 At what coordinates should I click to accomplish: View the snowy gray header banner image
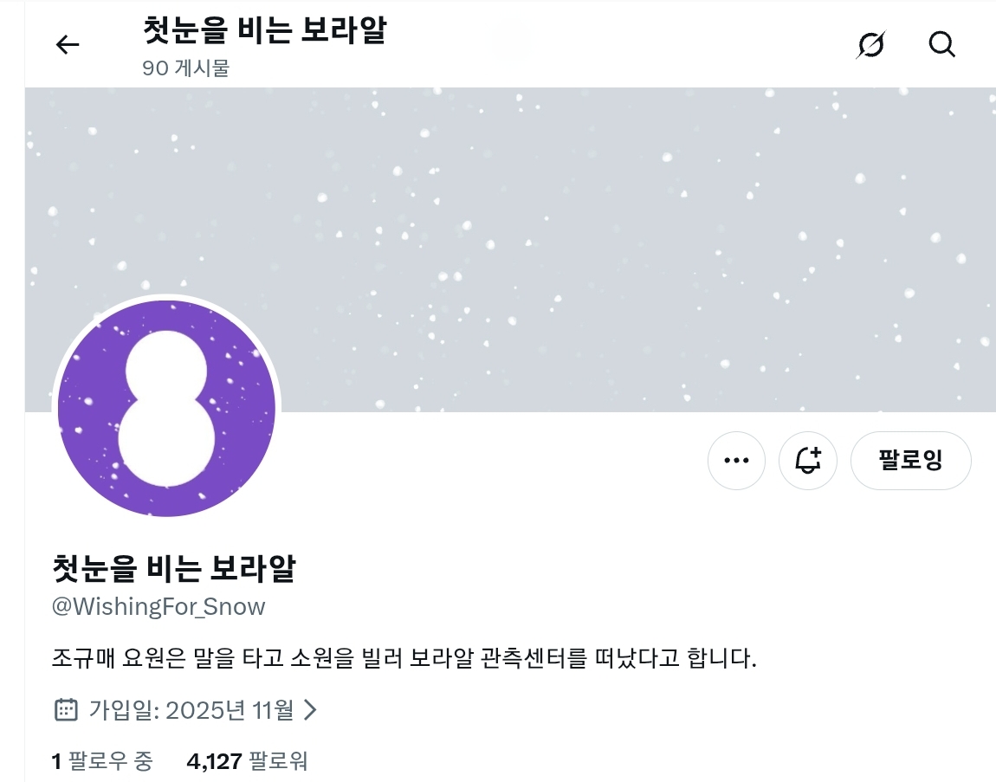click(x=510, y=249)
